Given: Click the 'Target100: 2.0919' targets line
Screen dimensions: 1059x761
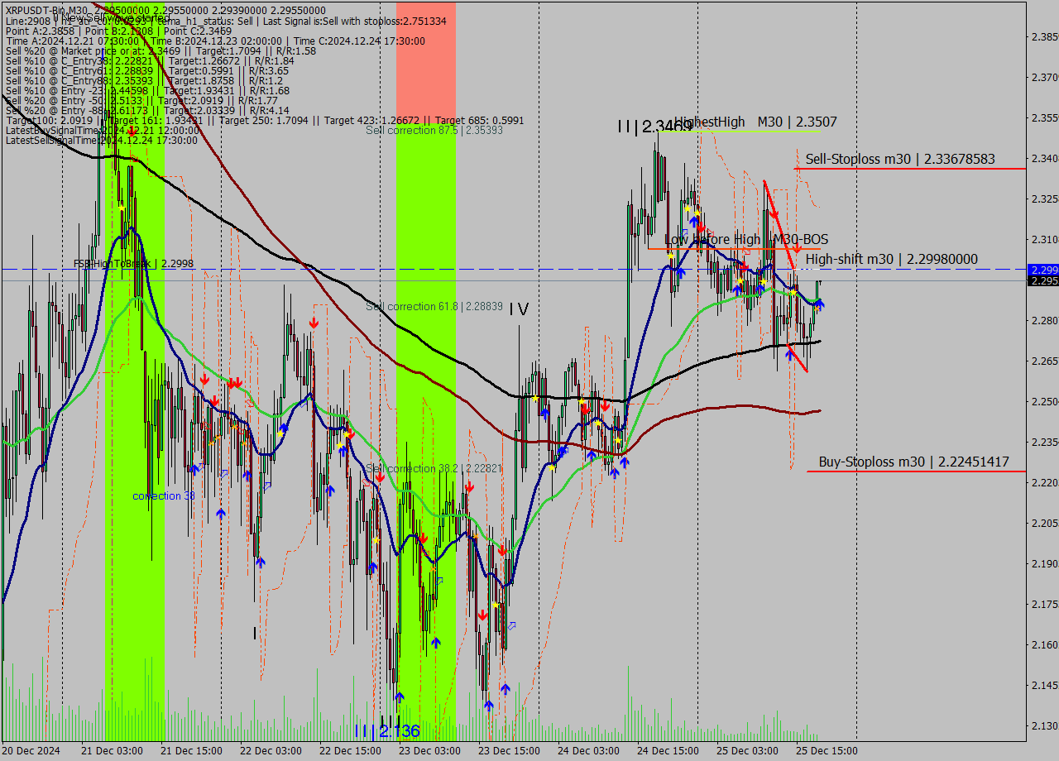Looking at the screenshot, I should 265,120.
